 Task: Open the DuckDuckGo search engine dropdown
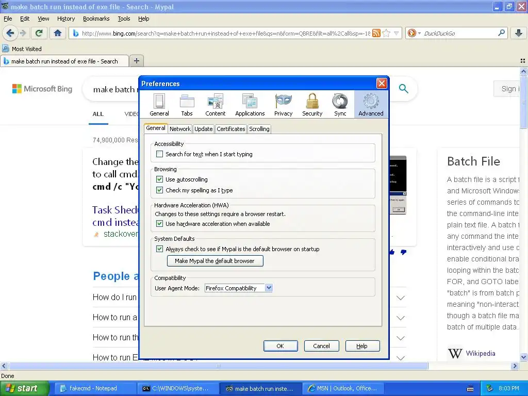(x=419, y=33)
